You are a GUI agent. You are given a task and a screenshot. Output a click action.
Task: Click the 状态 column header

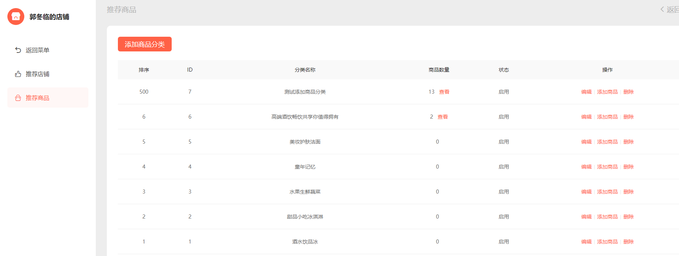(504, 70)
